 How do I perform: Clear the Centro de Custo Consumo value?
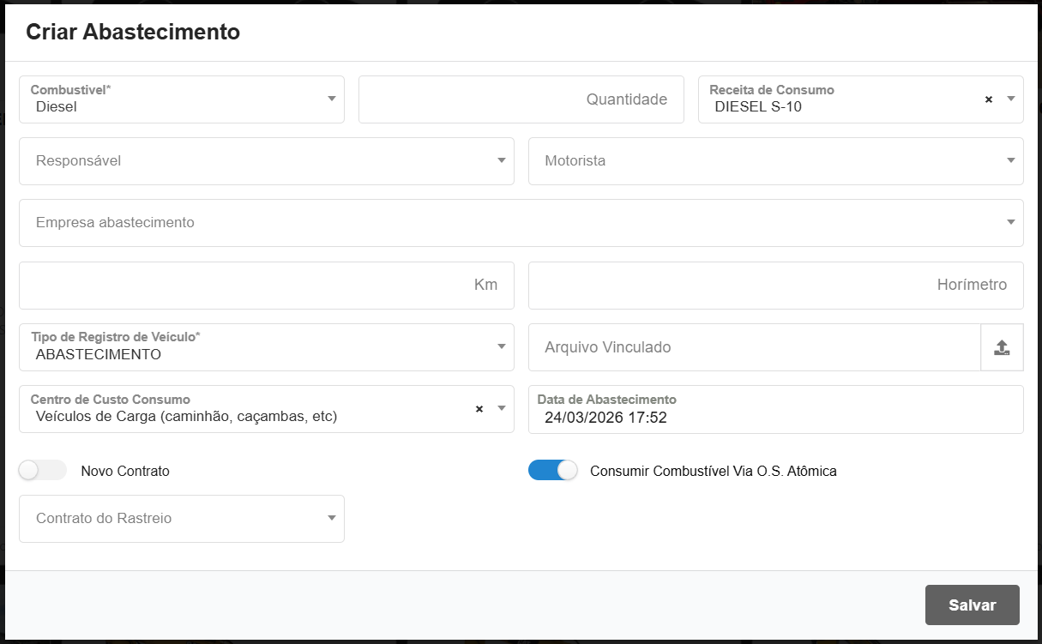pos(479,409)
